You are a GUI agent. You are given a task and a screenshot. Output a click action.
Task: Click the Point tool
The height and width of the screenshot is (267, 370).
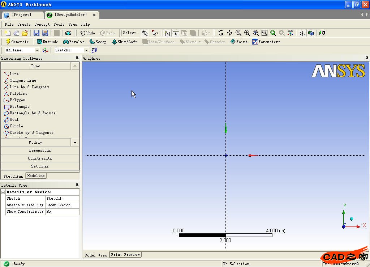click(x=239, y=42)
